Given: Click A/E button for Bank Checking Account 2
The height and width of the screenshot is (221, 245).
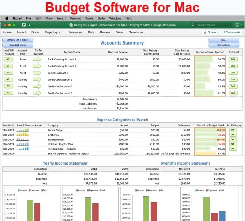Looking at the screenshot, I should pyautogui.click(x=8, y=66).
